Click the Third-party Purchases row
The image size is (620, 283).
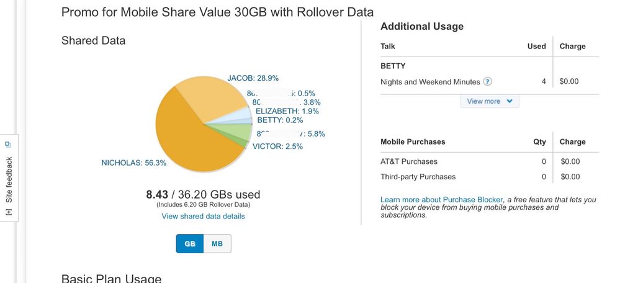pyautogui.click(x=490, y=177)
